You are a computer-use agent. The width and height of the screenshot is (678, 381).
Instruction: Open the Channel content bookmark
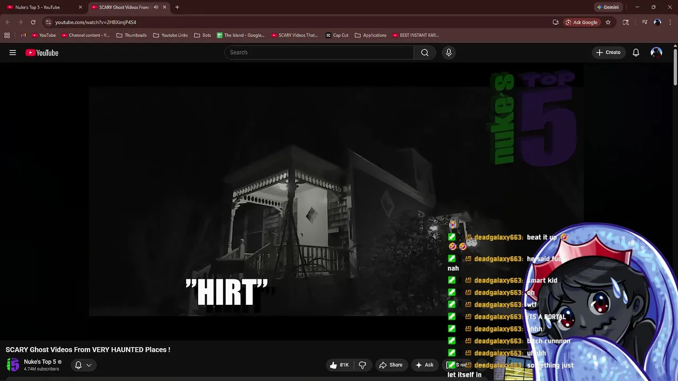86,35
